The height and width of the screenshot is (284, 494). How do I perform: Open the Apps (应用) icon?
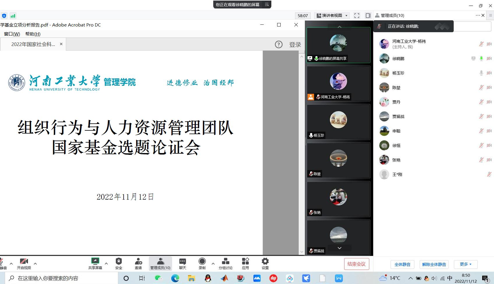coord(245,261)
